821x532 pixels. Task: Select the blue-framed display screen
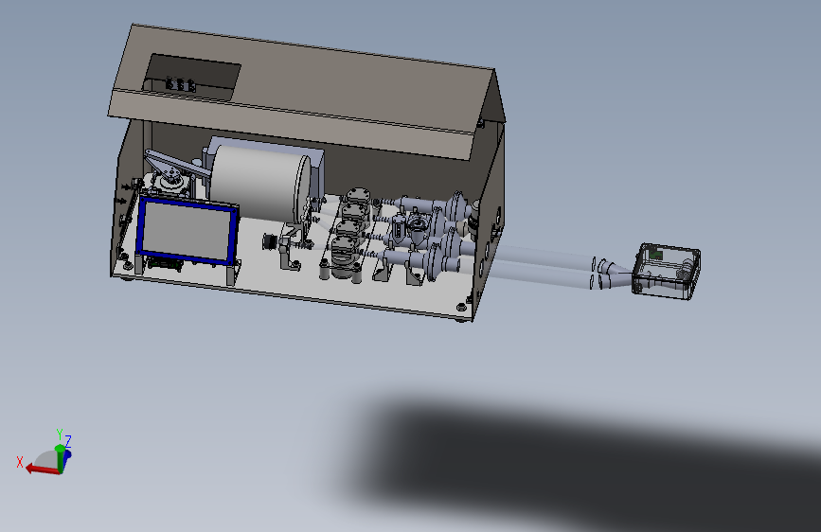coord(187,230)
